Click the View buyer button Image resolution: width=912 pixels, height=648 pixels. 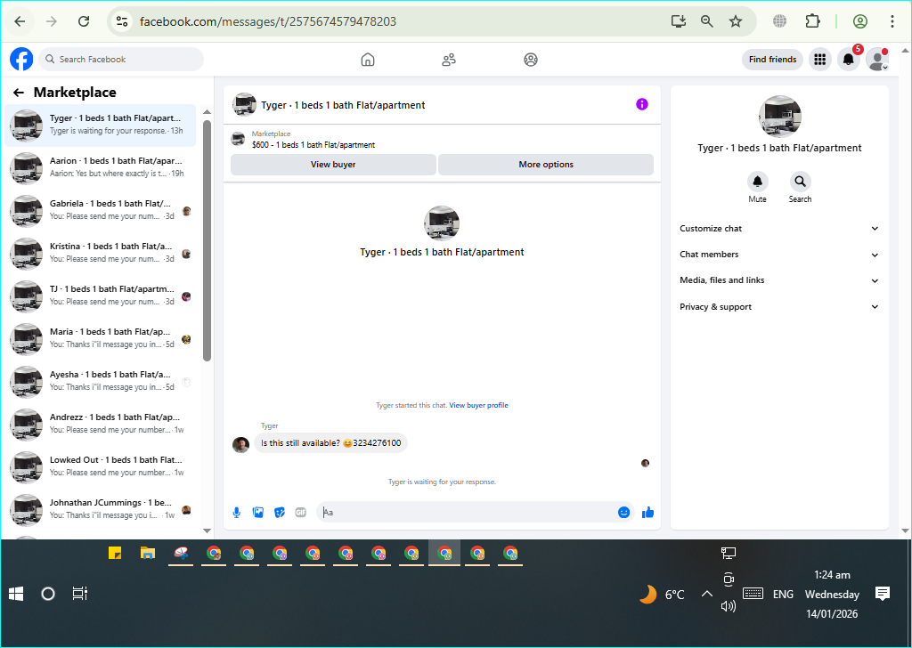coord(333,165)
